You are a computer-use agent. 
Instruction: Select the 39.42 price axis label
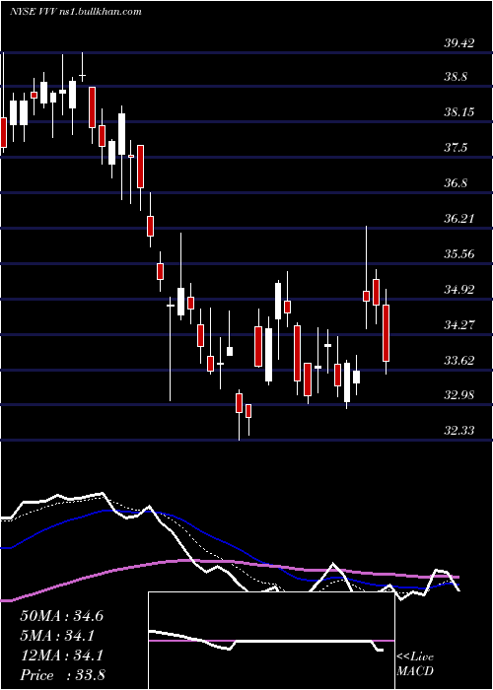click(459, 43)
